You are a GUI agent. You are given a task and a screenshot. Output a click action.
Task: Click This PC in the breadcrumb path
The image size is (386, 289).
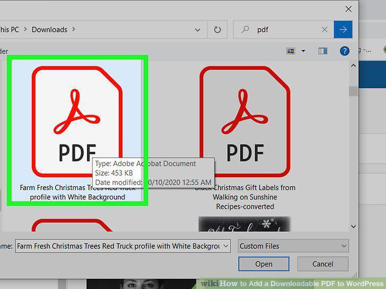[x=9, y=30]
